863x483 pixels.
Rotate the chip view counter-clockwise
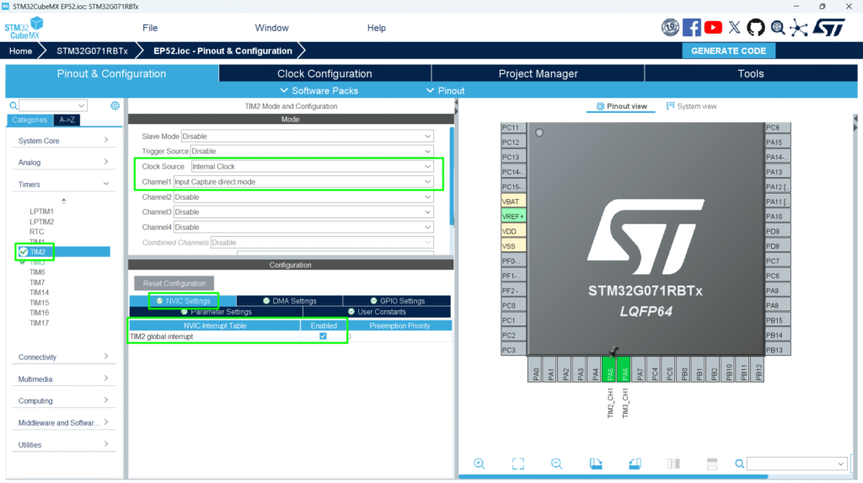click(635, 464)
